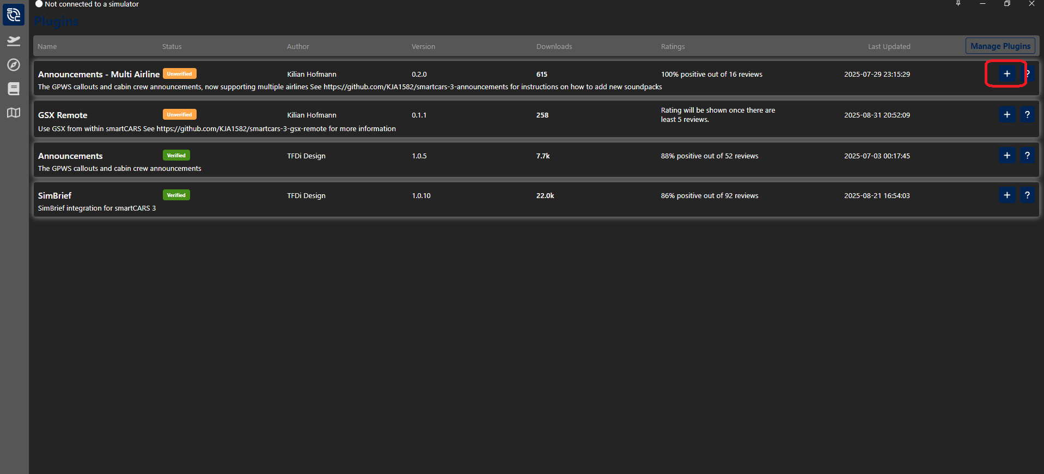Click Unverified badge on GSX Remote
The width and height of the screenshot is (1044, 474).
pyautogui.click(x=180, y=115)
